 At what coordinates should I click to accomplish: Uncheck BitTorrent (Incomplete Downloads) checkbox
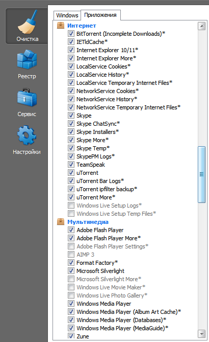click(71, 34)
